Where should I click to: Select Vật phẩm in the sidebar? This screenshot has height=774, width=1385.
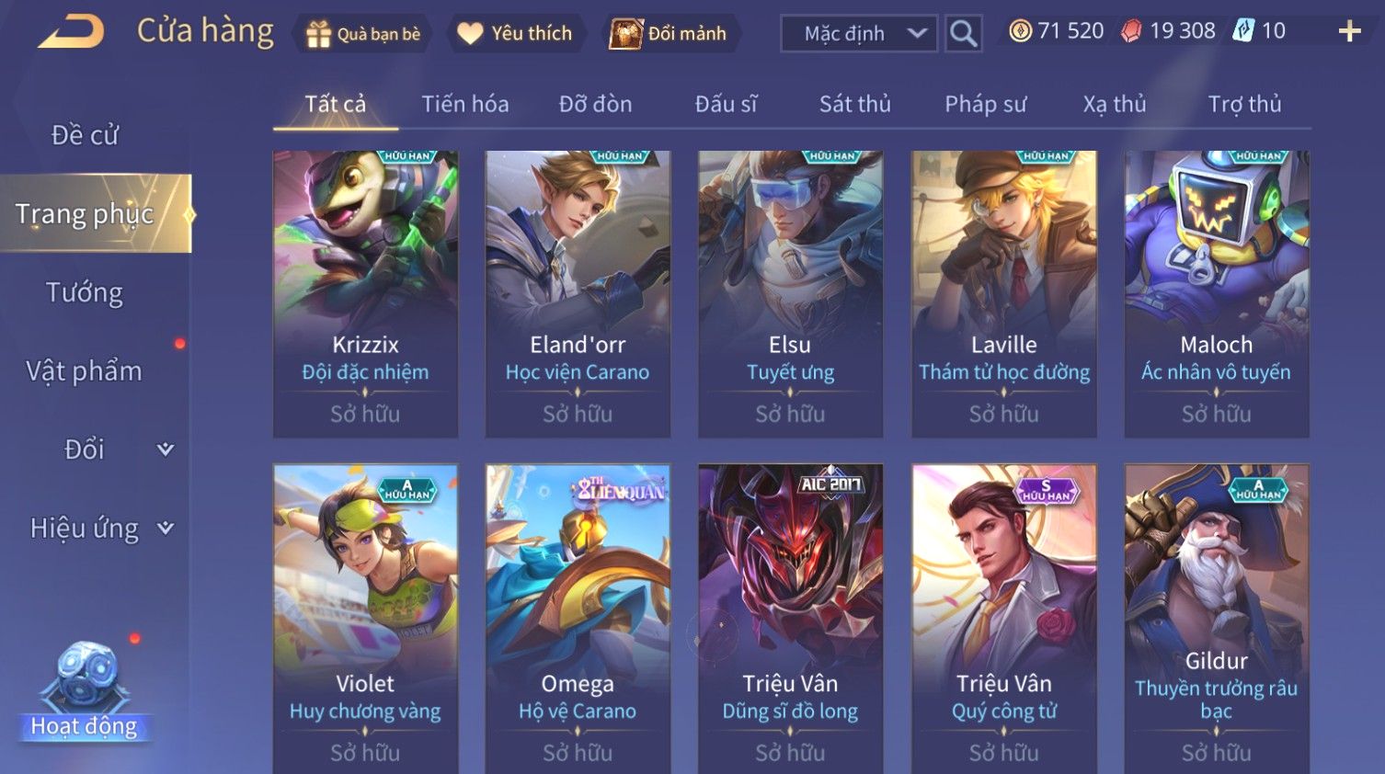85,371
